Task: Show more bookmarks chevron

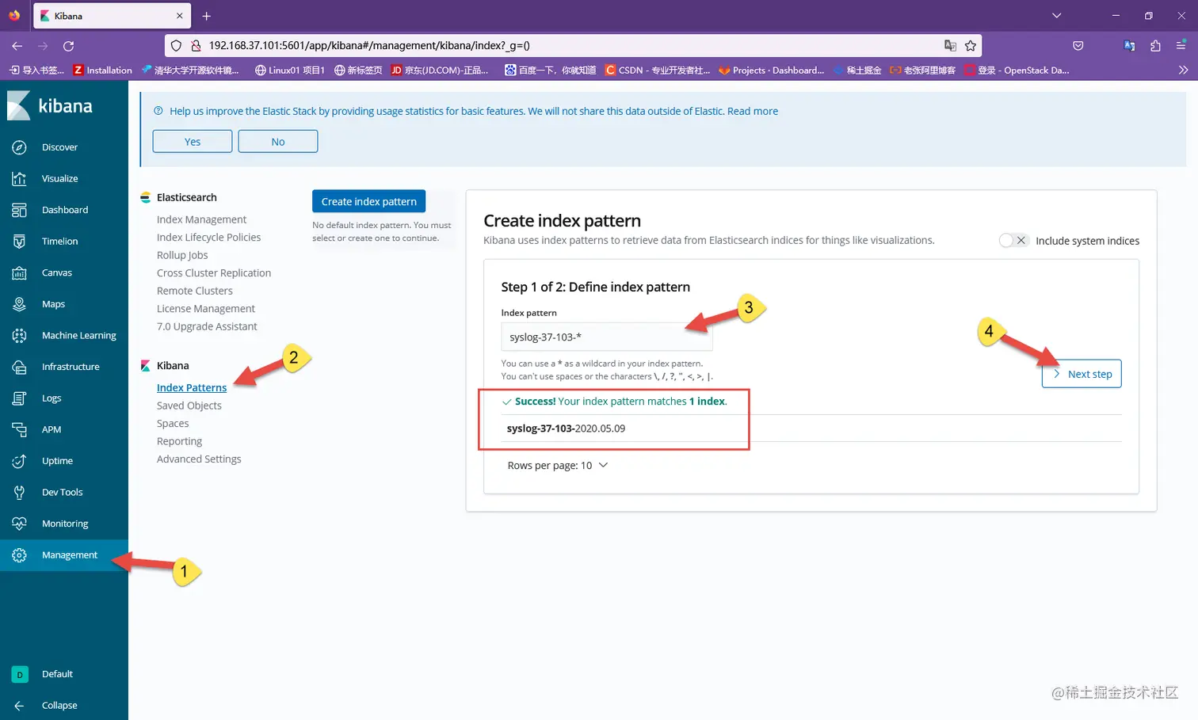Action: (x=1183, y=70)
